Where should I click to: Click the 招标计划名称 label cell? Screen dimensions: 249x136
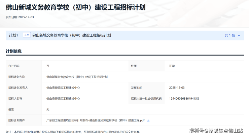click(24, 77)
